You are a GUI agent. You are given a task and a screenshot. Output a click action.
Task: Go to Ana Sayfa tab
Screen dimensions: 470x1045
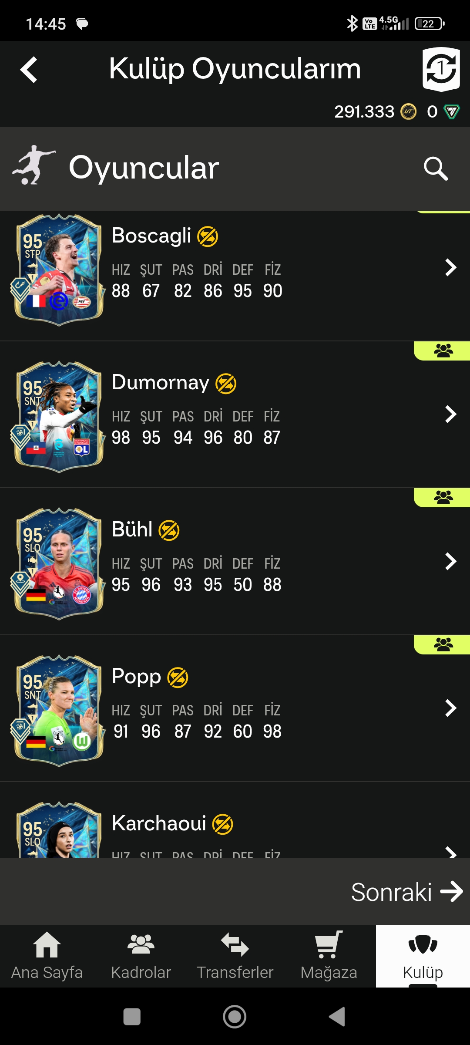(47, 956)
